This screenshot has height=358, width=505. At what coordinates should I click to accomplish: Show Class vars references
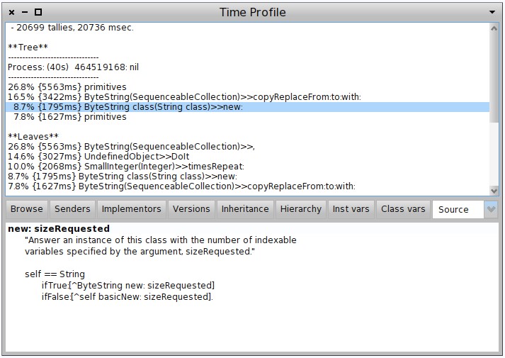click(x=403, y=209)
